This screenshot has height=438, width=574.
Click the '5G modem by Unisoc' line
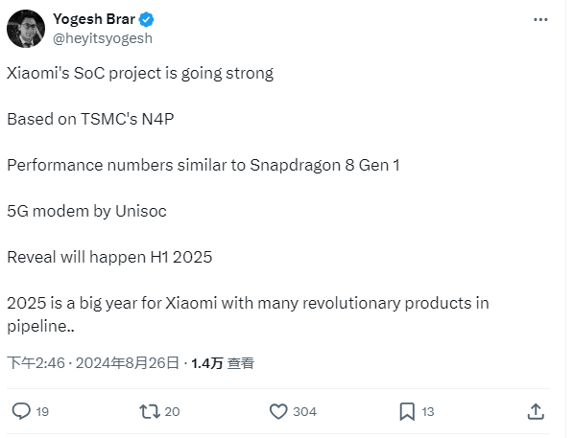[86, 211]
